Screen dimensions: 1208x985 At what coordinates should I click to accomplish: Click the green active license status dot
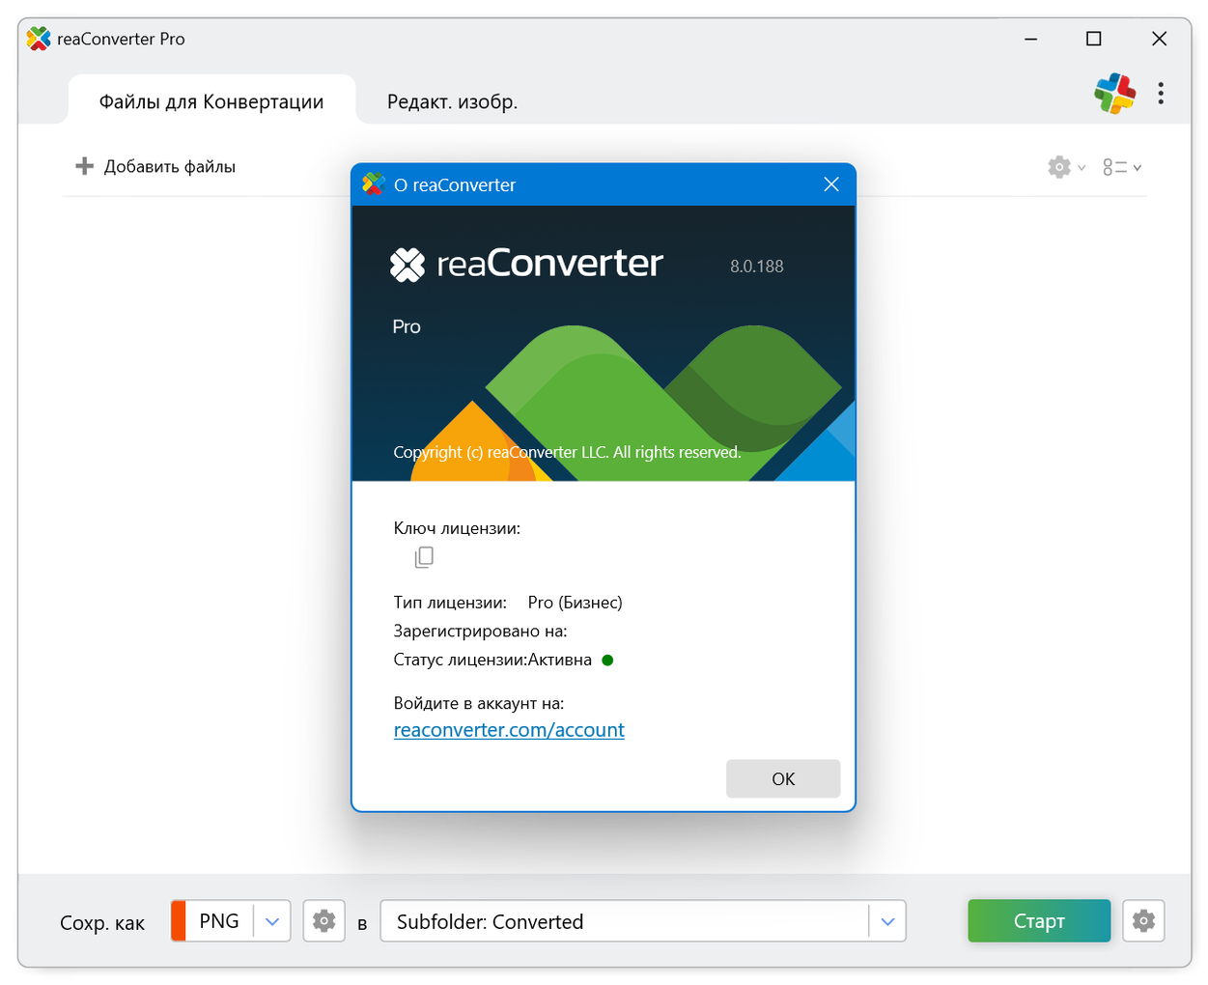[607, 661]
